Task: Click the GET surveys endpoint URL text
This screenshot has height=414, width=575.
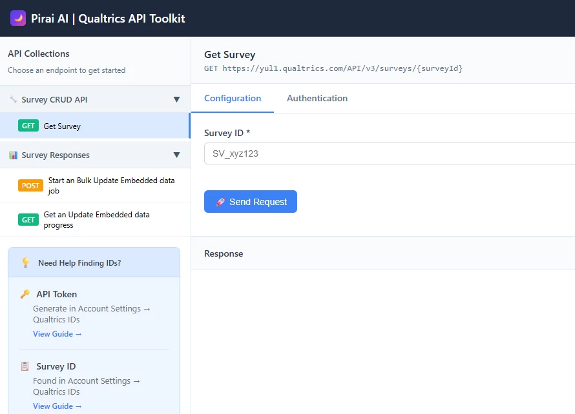Action: click(x=333, y=68)
